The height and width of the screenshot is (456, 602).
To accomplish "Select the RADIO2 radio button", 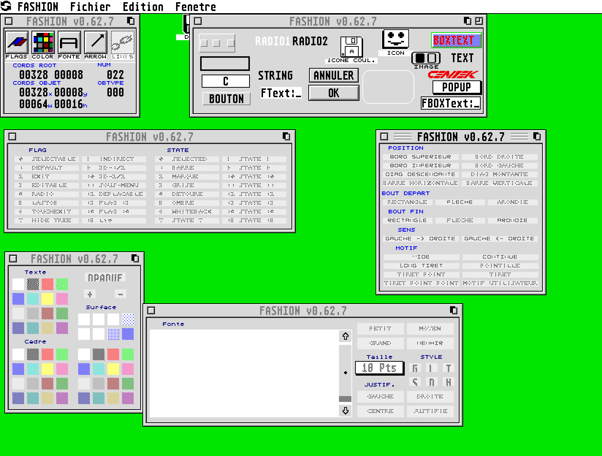I will (x=310, y=41).
